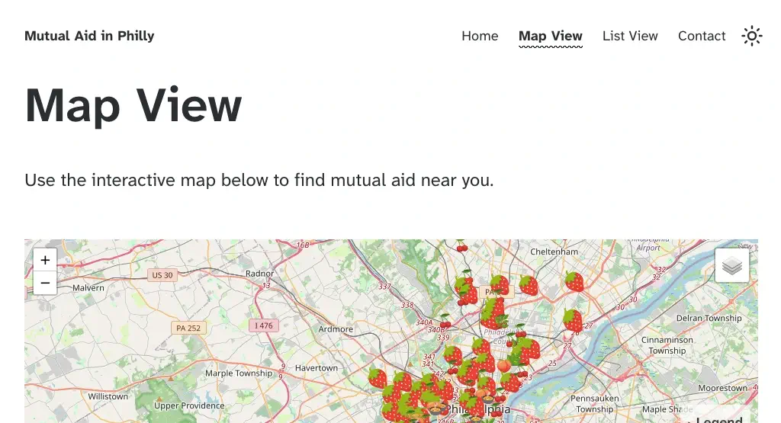Click the Delran Township label
Viewport: 781px width, 423px height.
[709, 318]
